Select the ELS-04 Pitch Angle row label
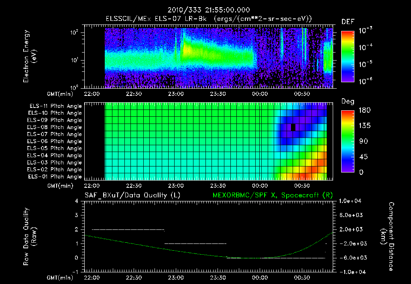 click(55, 156)
